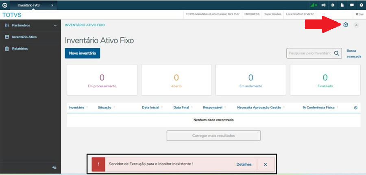Open Busca avançada link
Screen dimensions: 366x175
(x=354, y=53)
